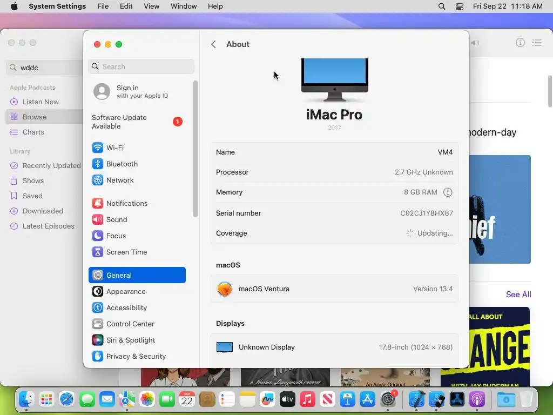Sign in with your Apple ID
553x415 pixels.
(137, 91)
